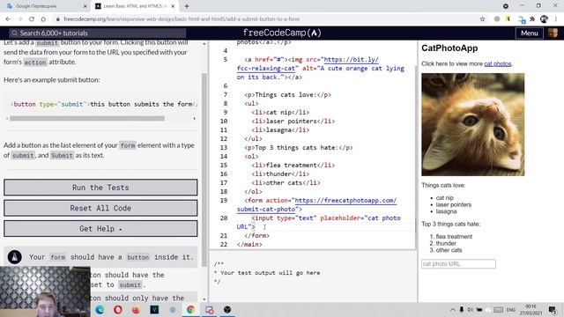Open Chrome's three-dot menu

[x=556, y=19]
